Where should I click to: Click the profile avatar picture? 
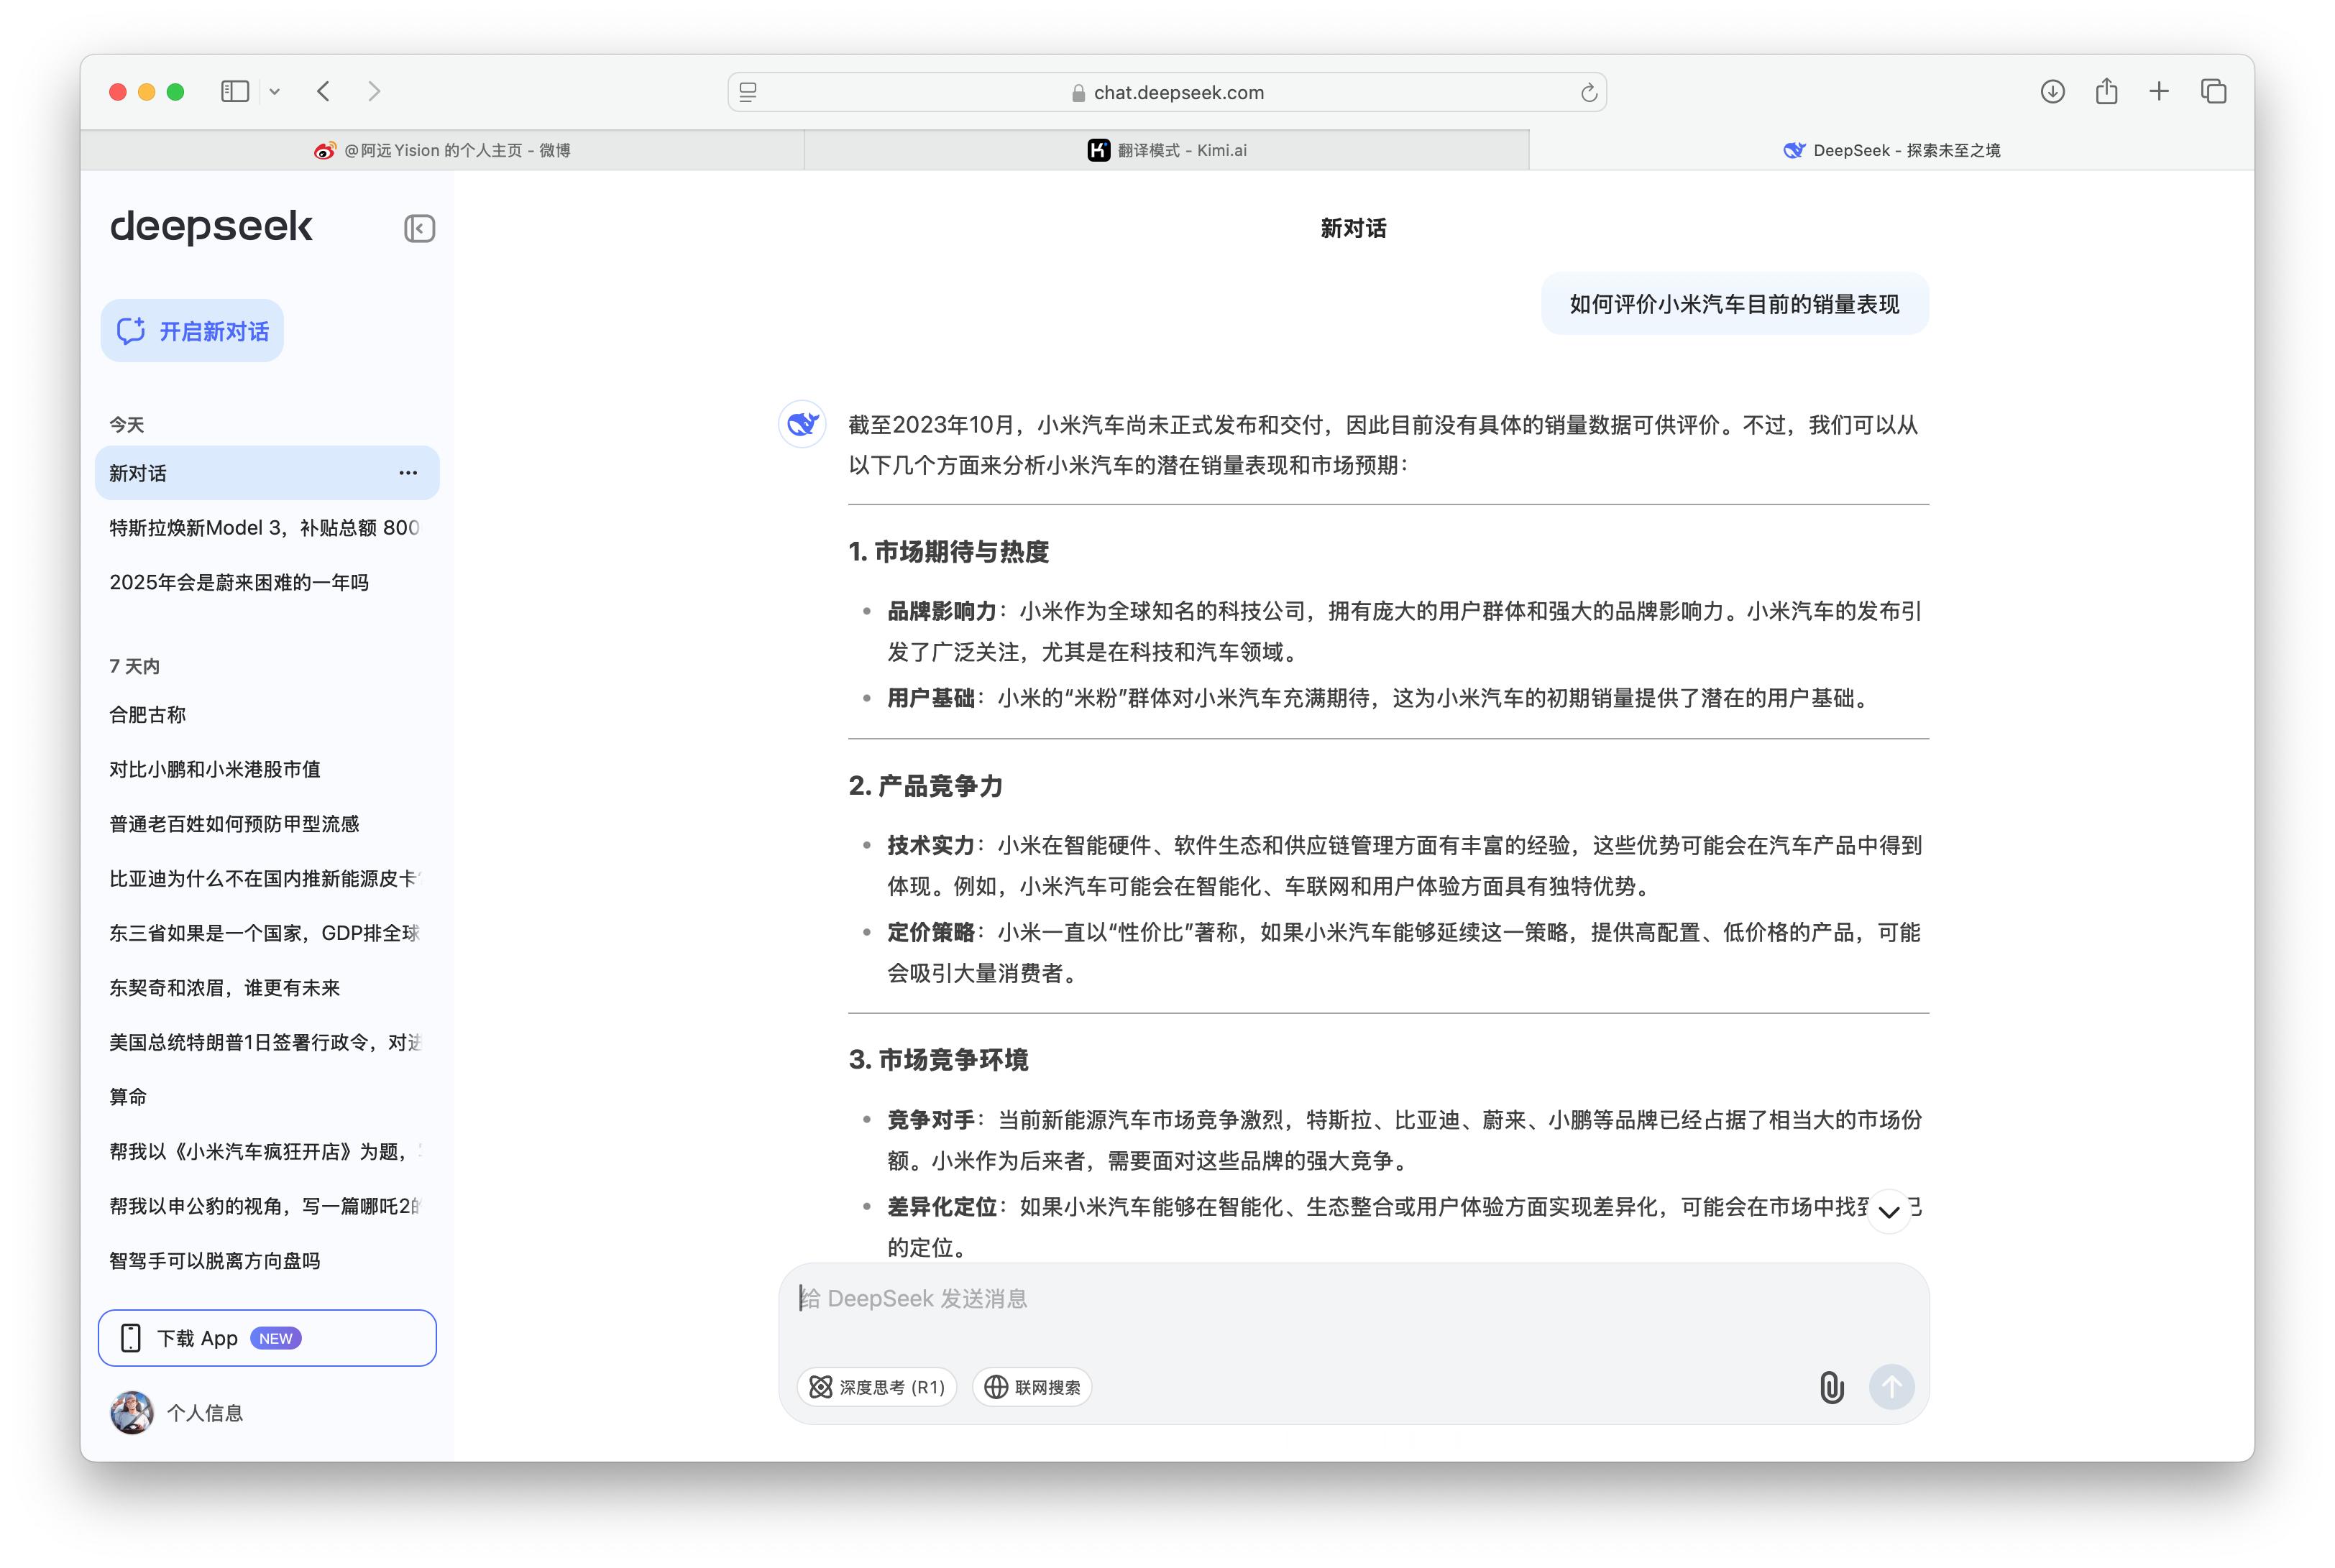tap(132, 1413)
